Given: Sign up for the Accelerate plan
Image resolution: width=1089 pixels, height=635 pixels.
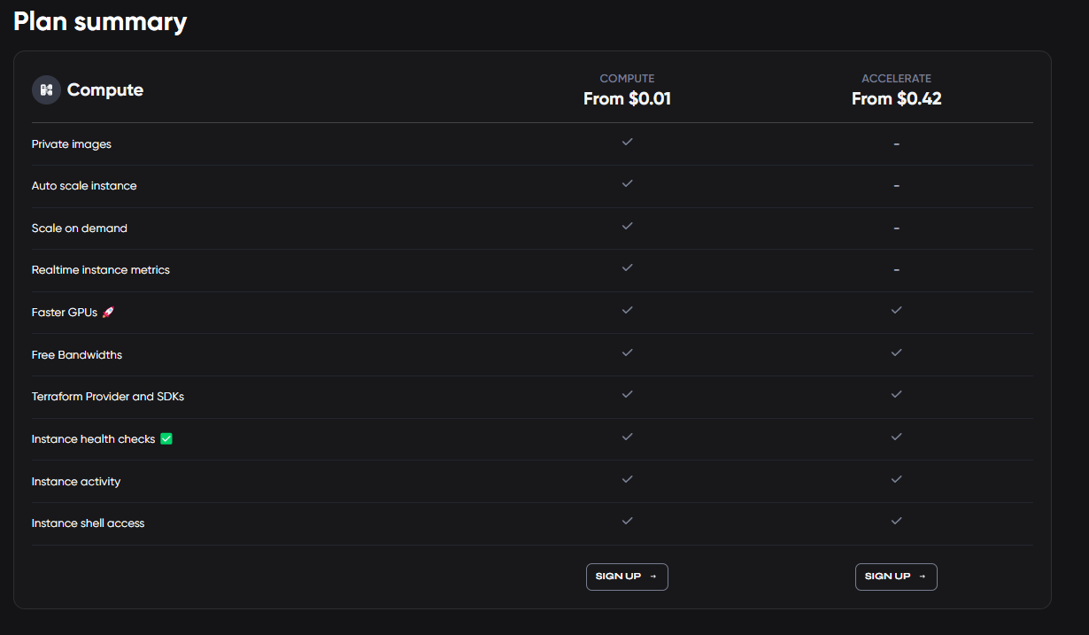Looking at the screenshot, I should (x=896, y=577).
